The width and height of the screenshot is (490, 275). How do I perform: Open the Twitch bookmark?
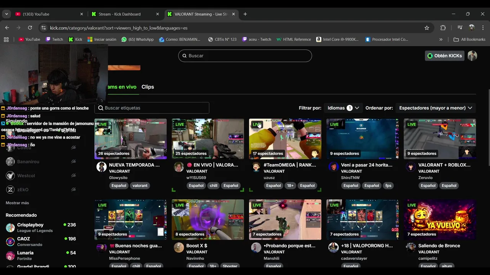point(54,39)
